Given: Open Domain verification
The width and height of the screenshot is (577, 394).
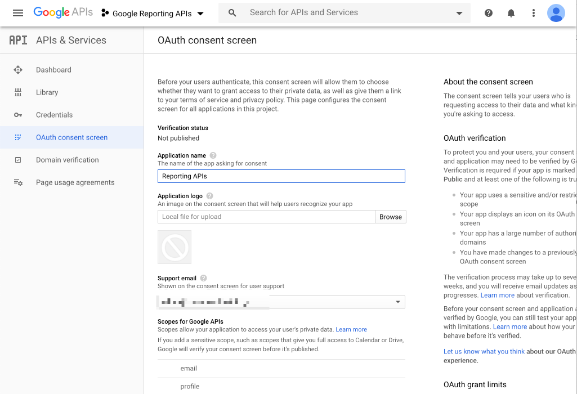Looking at the screenshot, I should click(68, 160).
